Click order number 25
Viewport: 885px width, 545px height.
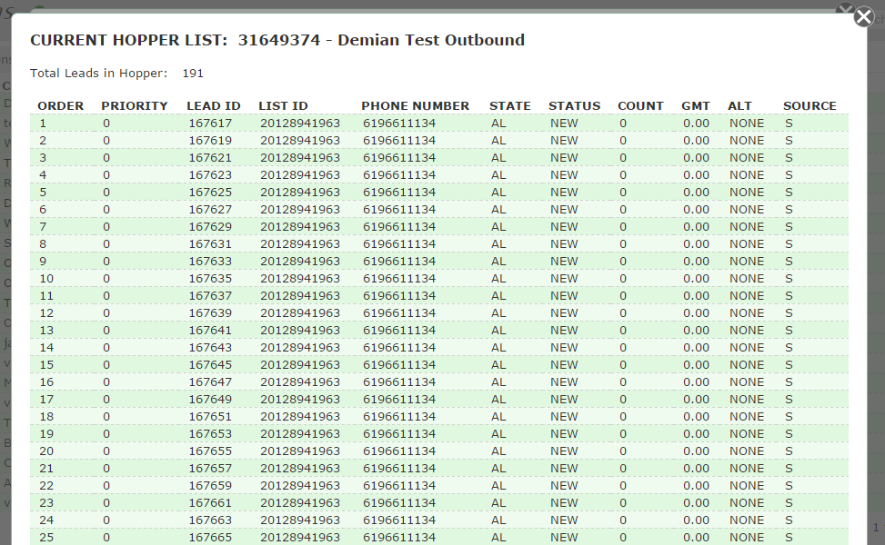(46, 537)
